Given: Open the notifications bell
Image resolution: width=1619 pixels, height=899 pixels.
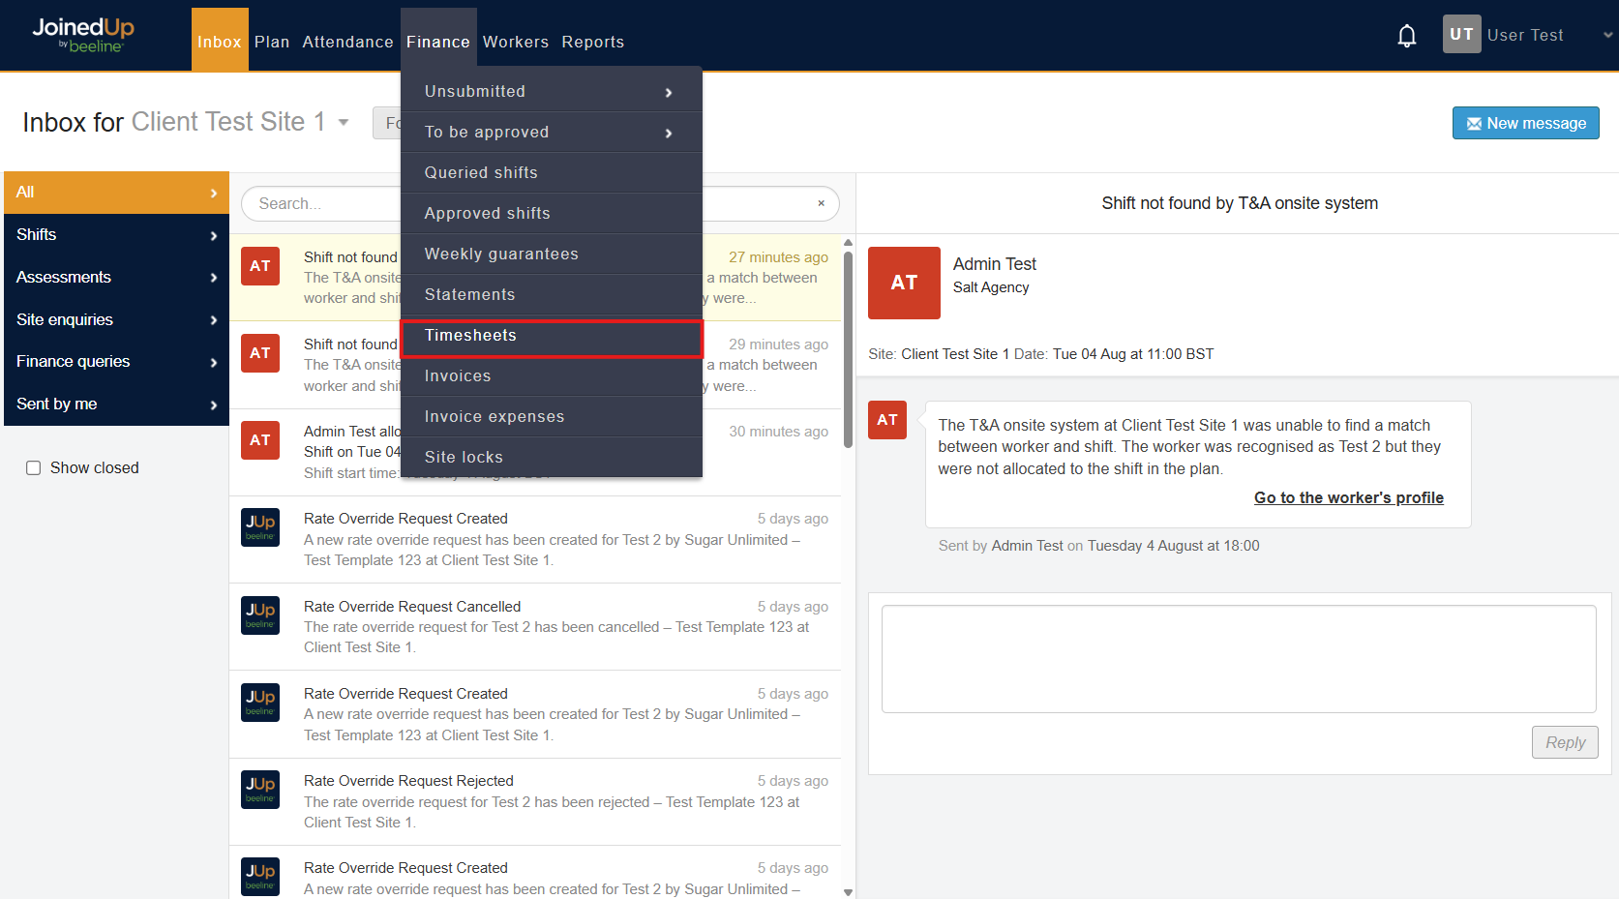Looking at the screenshot, I should pyautogui.click(x=1407, y=36).
